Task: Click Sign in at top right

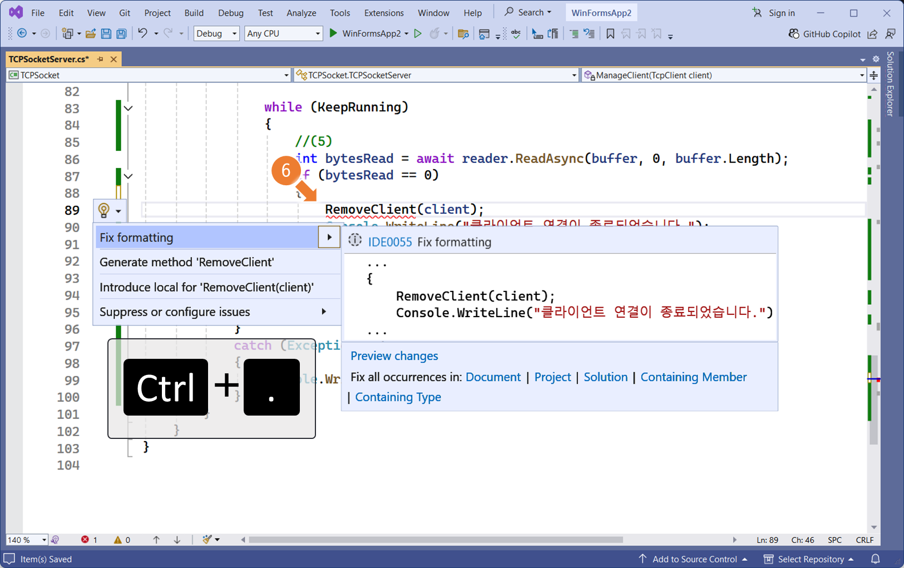Action: tap(774, 13)
